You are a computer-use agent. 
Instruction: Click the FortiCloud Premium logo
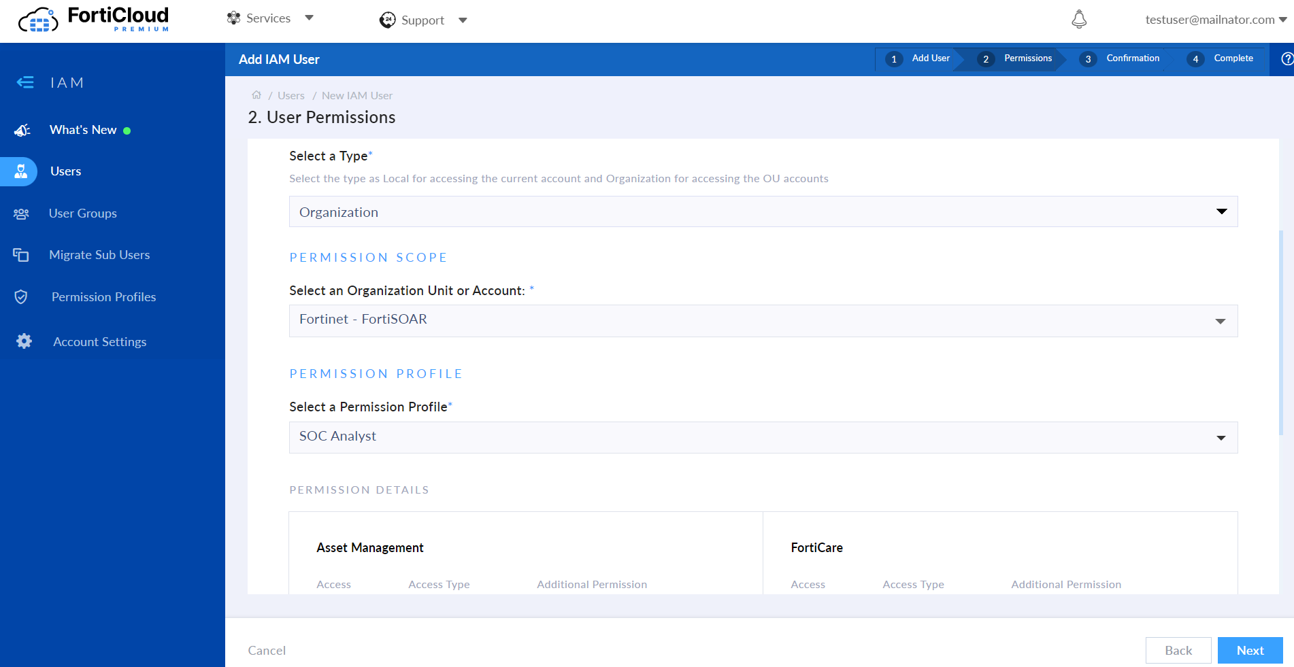click(x=93, y=19)
